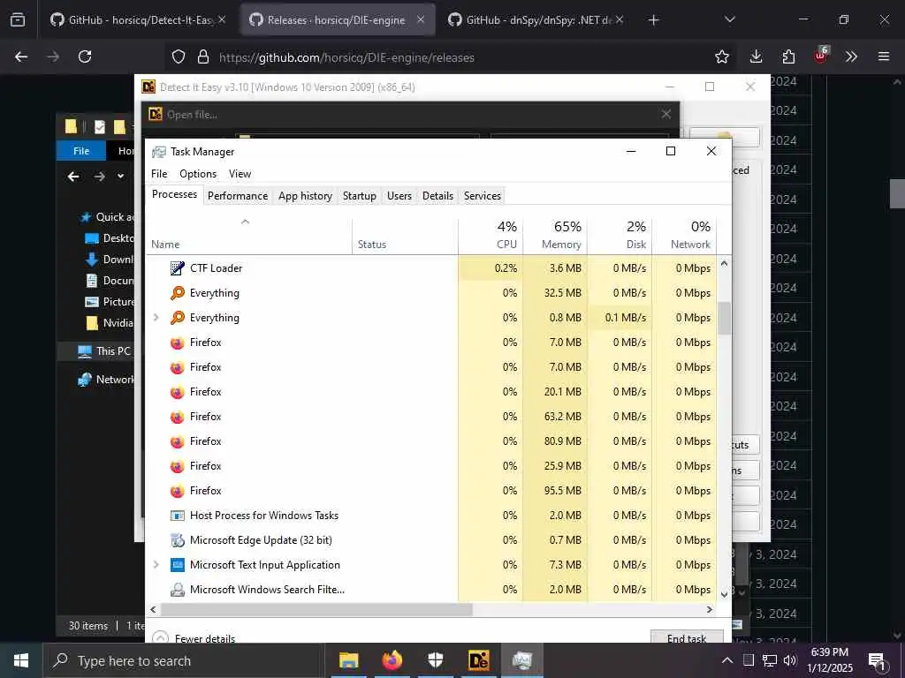Screen dimensions: 905x678
Task: Switch to the Performance tab
Action: tap(238, 196)
